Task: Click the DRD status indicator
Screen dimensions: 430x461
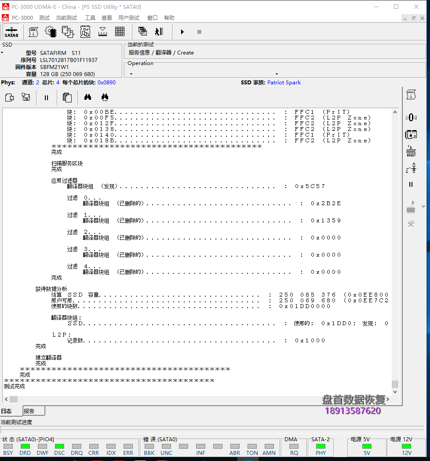Action: point(25,446)
